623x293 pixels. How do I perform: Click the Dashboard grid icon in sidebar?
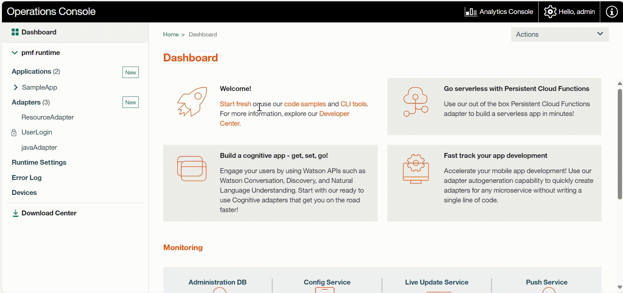[15, 32]
